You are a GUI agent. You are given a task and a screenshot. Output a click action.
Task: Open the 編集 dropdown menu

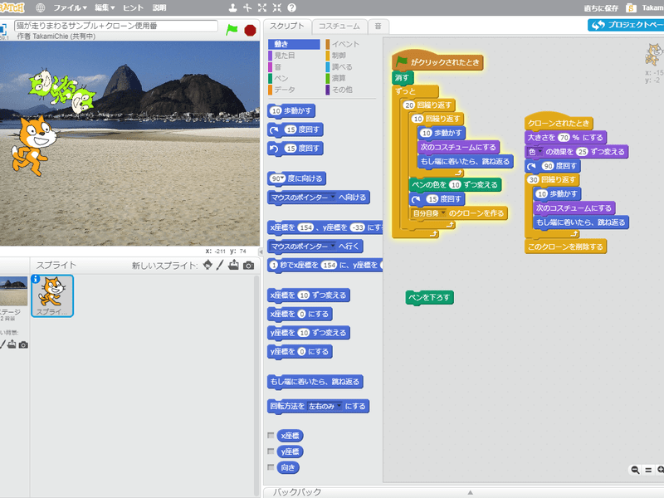(x=107, y=7)
